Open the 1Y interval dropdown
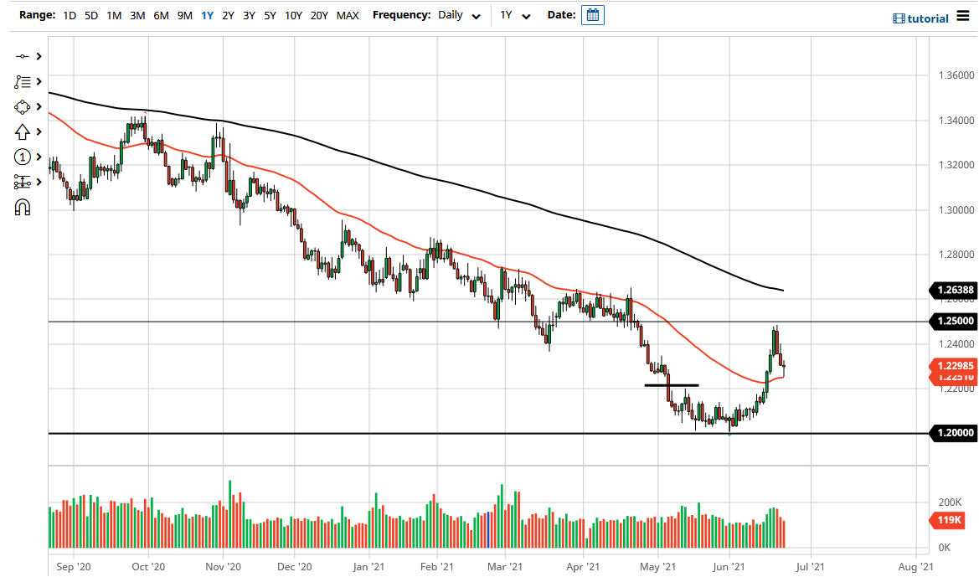This screenshot has width=979, height=577. tap(526, 15)
